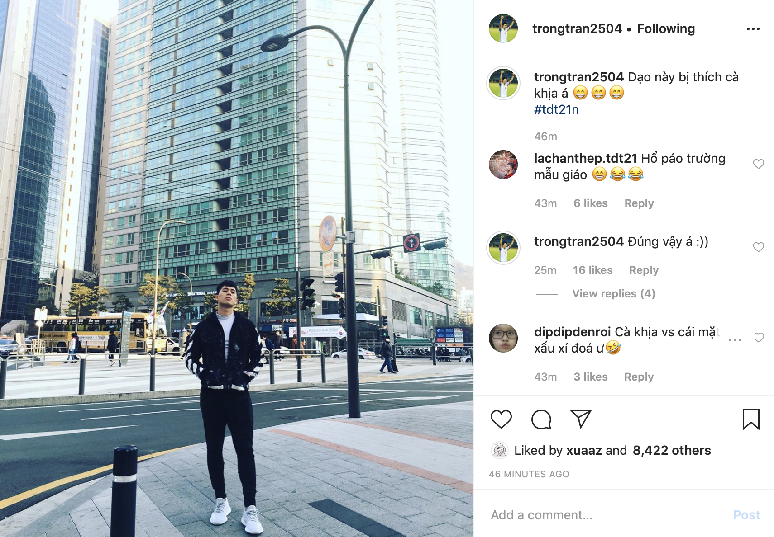Like the dipdipdenroi comment
The width and height of the screenshot is (774, 537).
click(759, 337)
